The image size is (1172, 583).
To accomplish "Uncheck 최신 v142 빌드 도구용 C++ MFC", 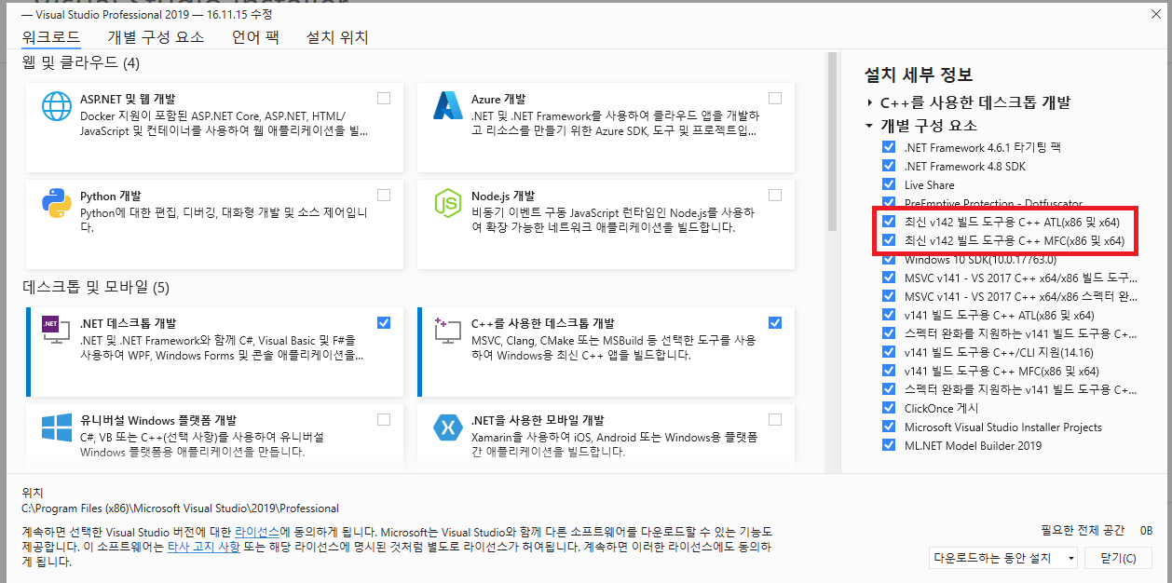I will pyautogui.click(x=889, y=240).
